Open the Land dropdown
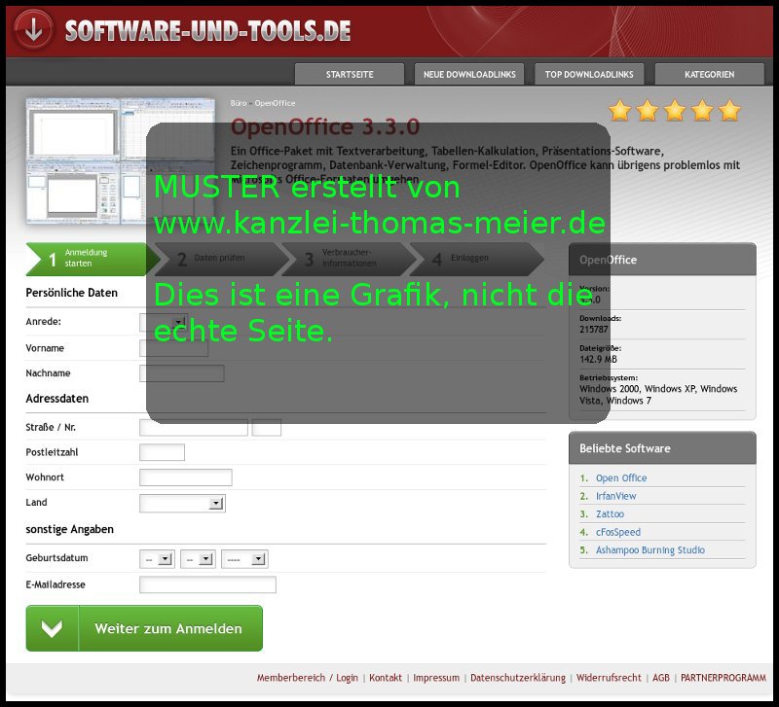 coord(182,503)
